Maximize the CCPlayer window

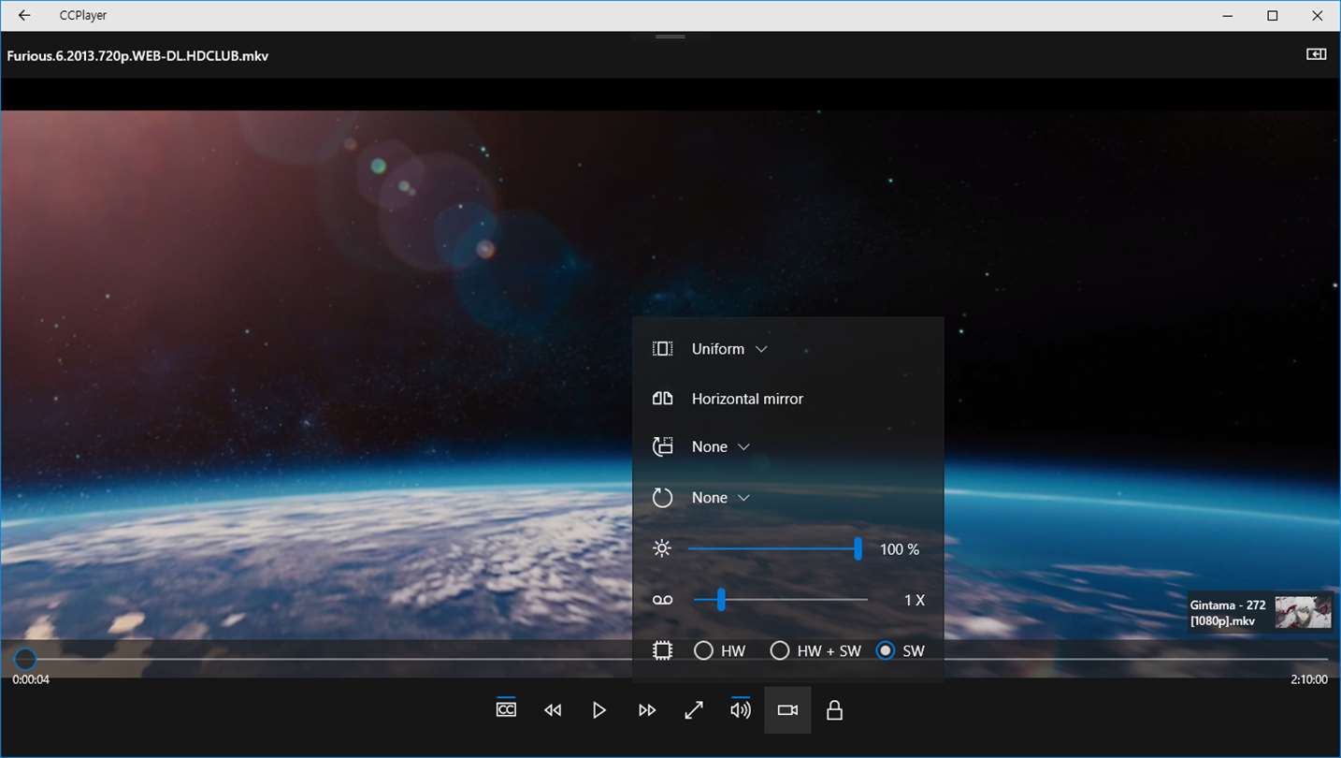[x=1273, y=15]
